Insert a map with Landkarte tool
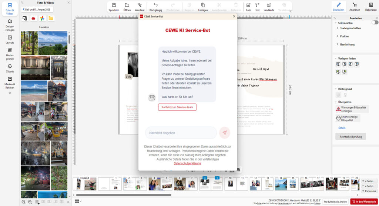 [269, 7]
